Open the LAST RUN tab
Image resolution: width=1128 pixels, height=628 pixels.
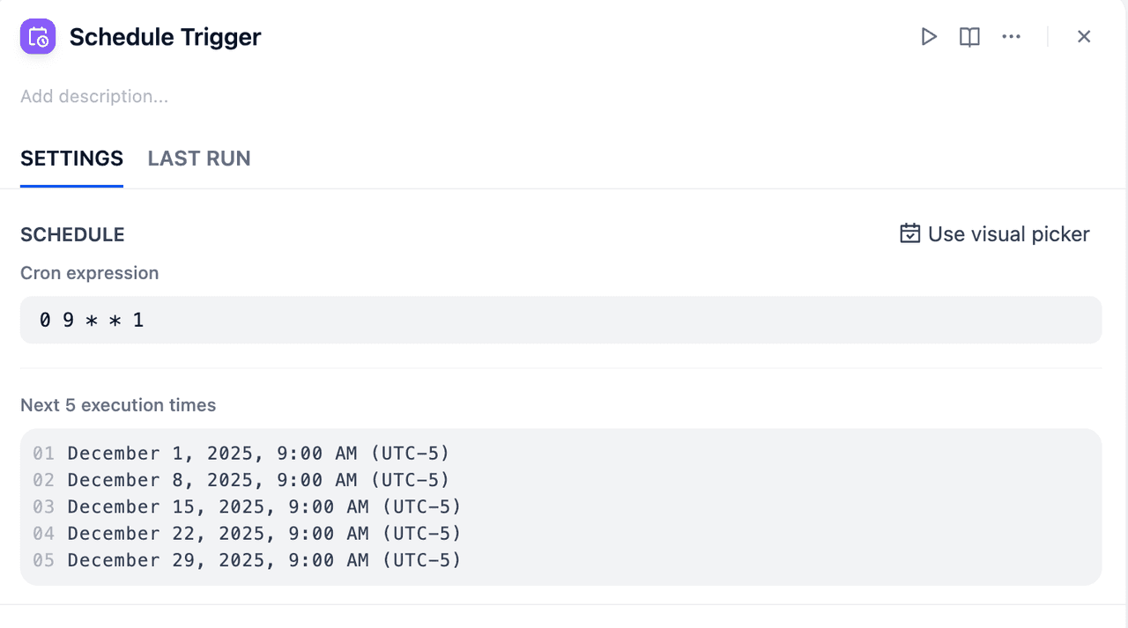pos(199,159)
